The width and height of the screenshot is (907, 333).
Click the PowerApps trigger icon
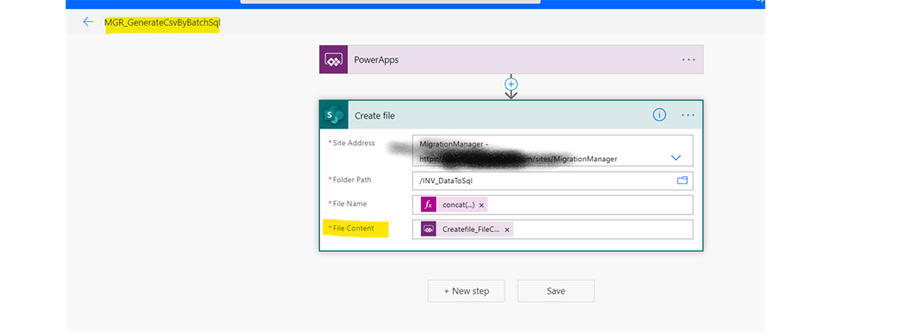[333, 59]
